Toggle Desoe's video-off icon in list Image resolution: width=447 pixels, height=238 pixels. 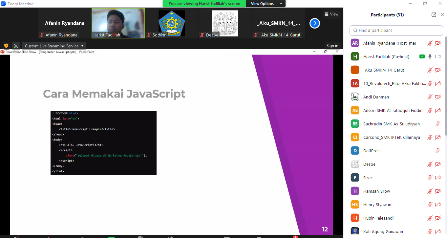coord(438,164)
